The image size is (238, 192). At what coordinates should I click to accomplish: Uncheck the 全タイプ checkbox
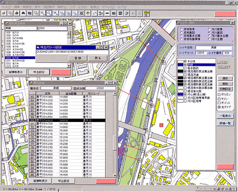219,107
